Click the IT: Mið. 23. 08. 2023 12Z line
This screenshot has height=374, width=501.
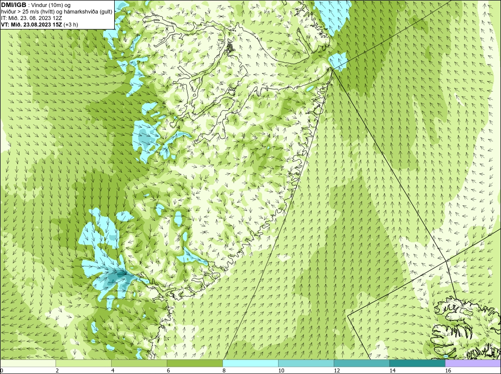pos(31,18)
